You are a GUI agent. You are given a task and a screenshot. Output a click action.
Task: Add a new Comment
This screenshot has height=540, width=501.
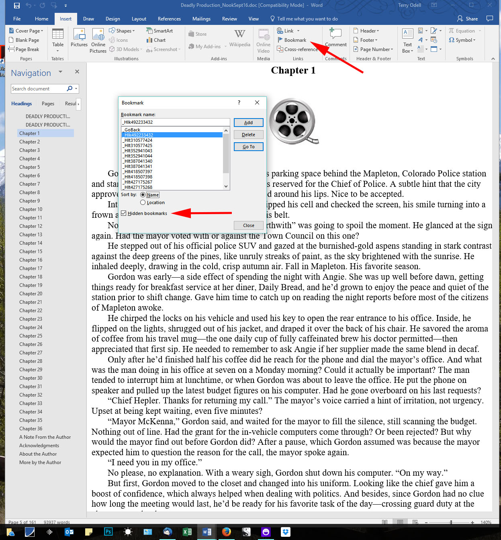336,39
